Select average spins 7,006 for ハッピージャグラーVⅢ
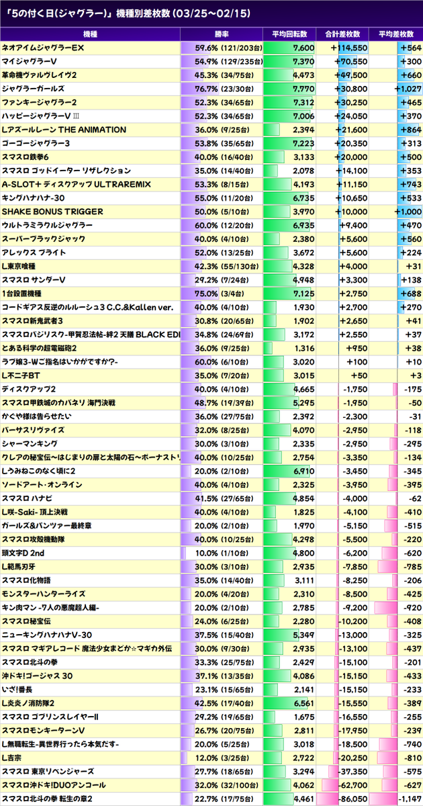423x806 pixels. coord(303,116)
